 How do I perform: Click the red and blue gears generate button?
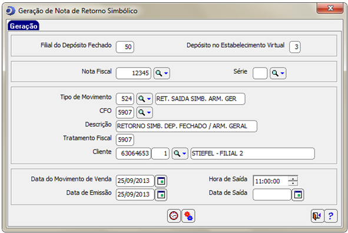click(188, 216)
